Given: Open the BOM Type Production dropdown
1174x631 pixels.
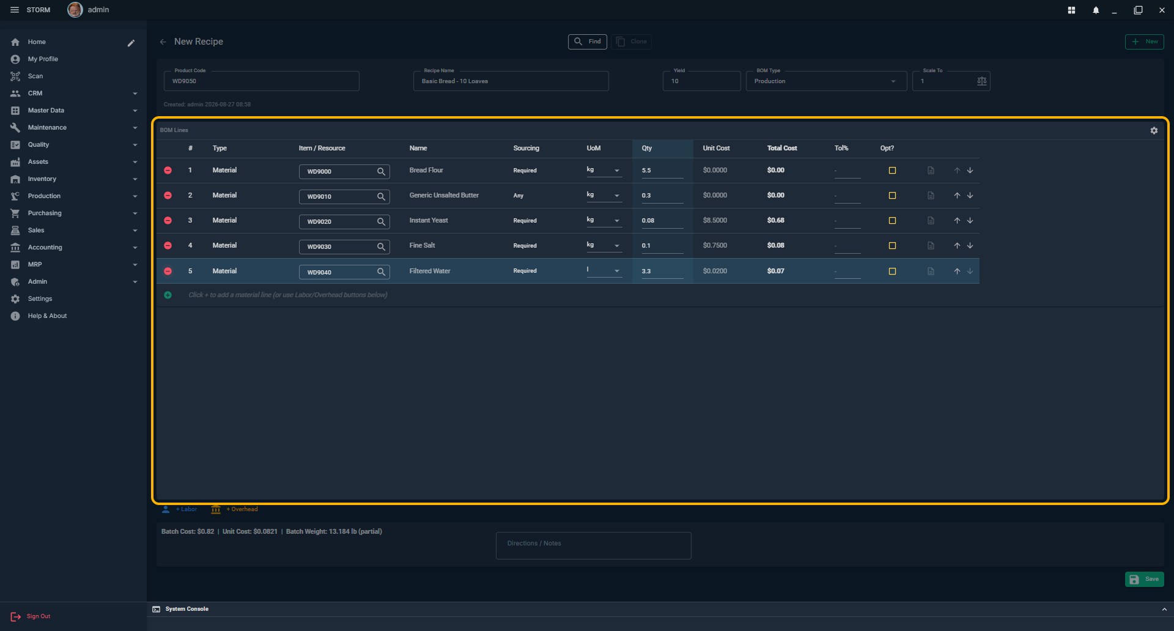Looking at the screenshot, I should point(826,81).
